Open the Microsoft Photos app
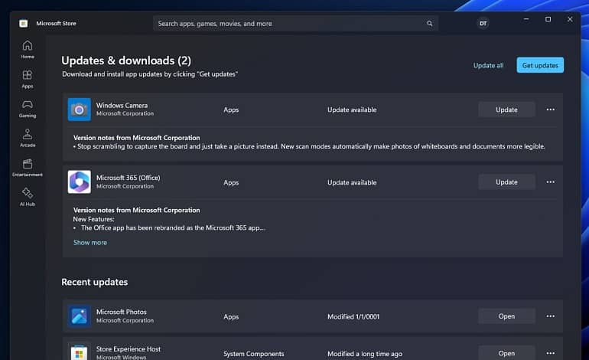589x360 pixels. (506, 316)
